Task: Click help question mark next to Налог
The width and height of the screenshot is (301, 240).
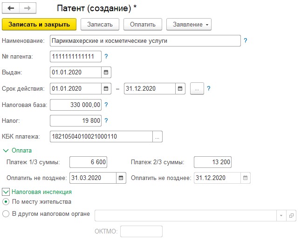Action: pyautogui.click(x=106, y=120)
